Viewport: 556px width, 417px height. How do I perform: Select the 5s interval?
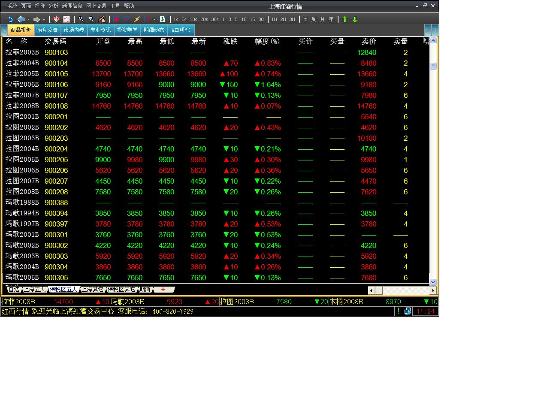184,19
